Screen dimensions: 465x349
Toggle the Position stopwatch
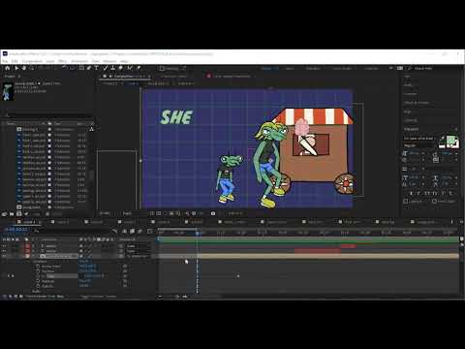click(x=38, y=271)
